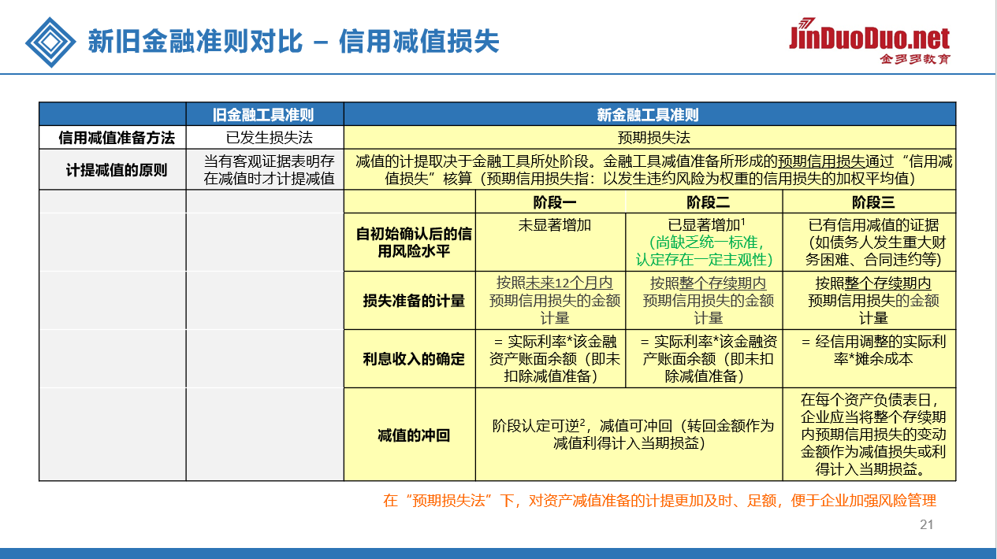The image size is (997, 559).
Task: Click the blue diamond logo icon
Action: pos(50,40)
